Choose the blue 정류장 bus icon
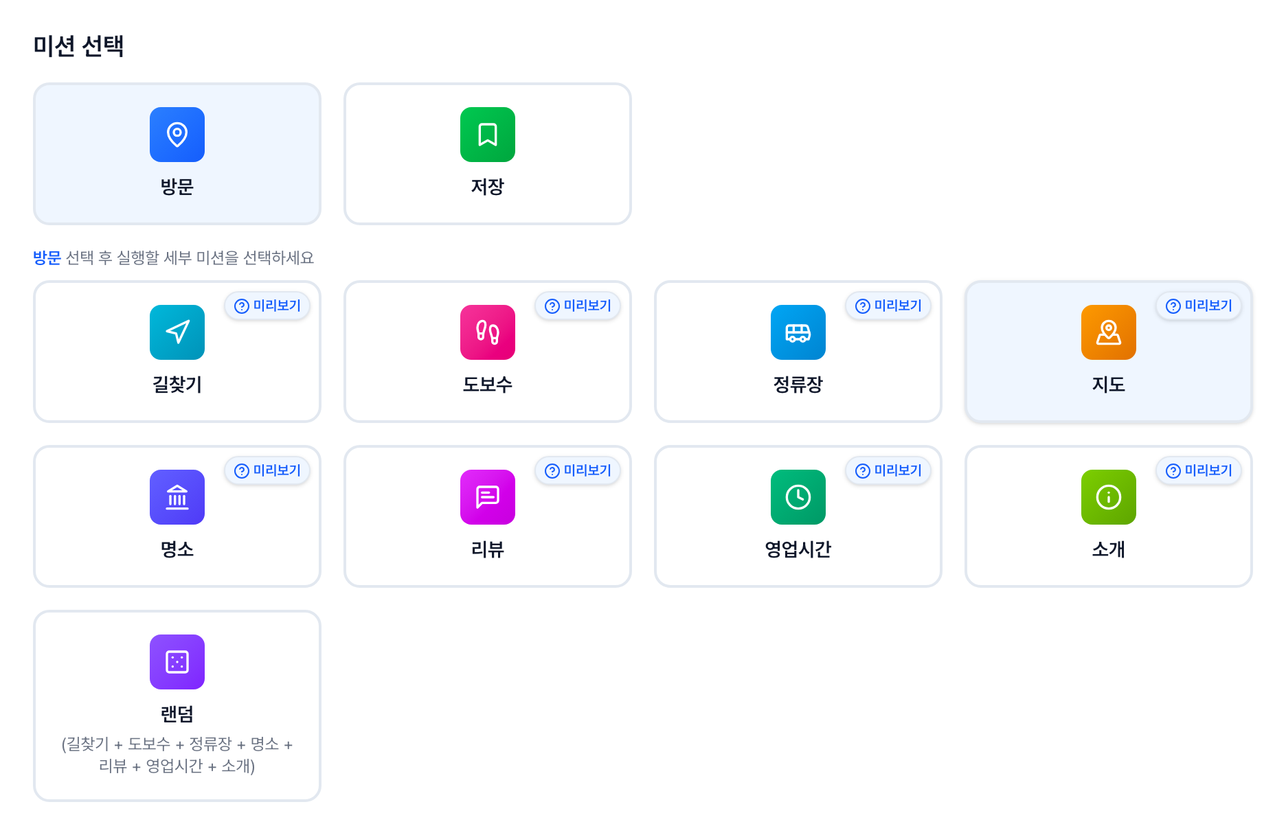 tap(798, 332)
